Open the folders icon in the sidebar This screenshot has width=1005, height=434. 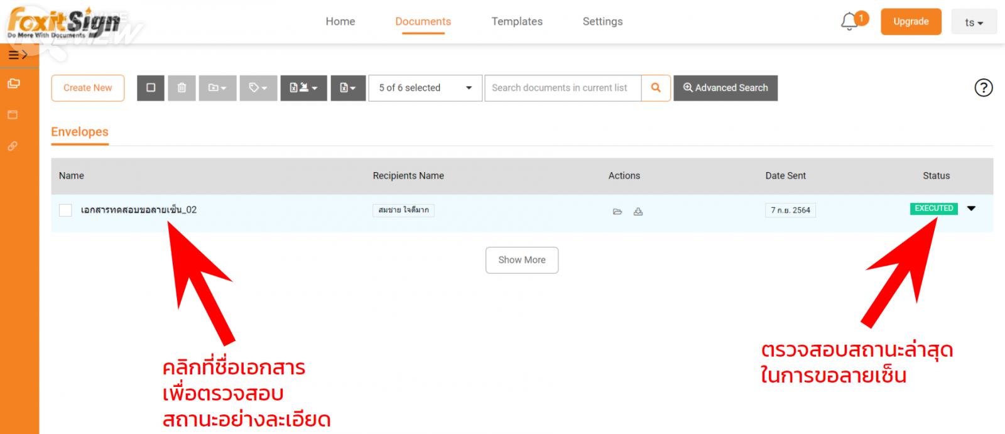coord(13,84)
